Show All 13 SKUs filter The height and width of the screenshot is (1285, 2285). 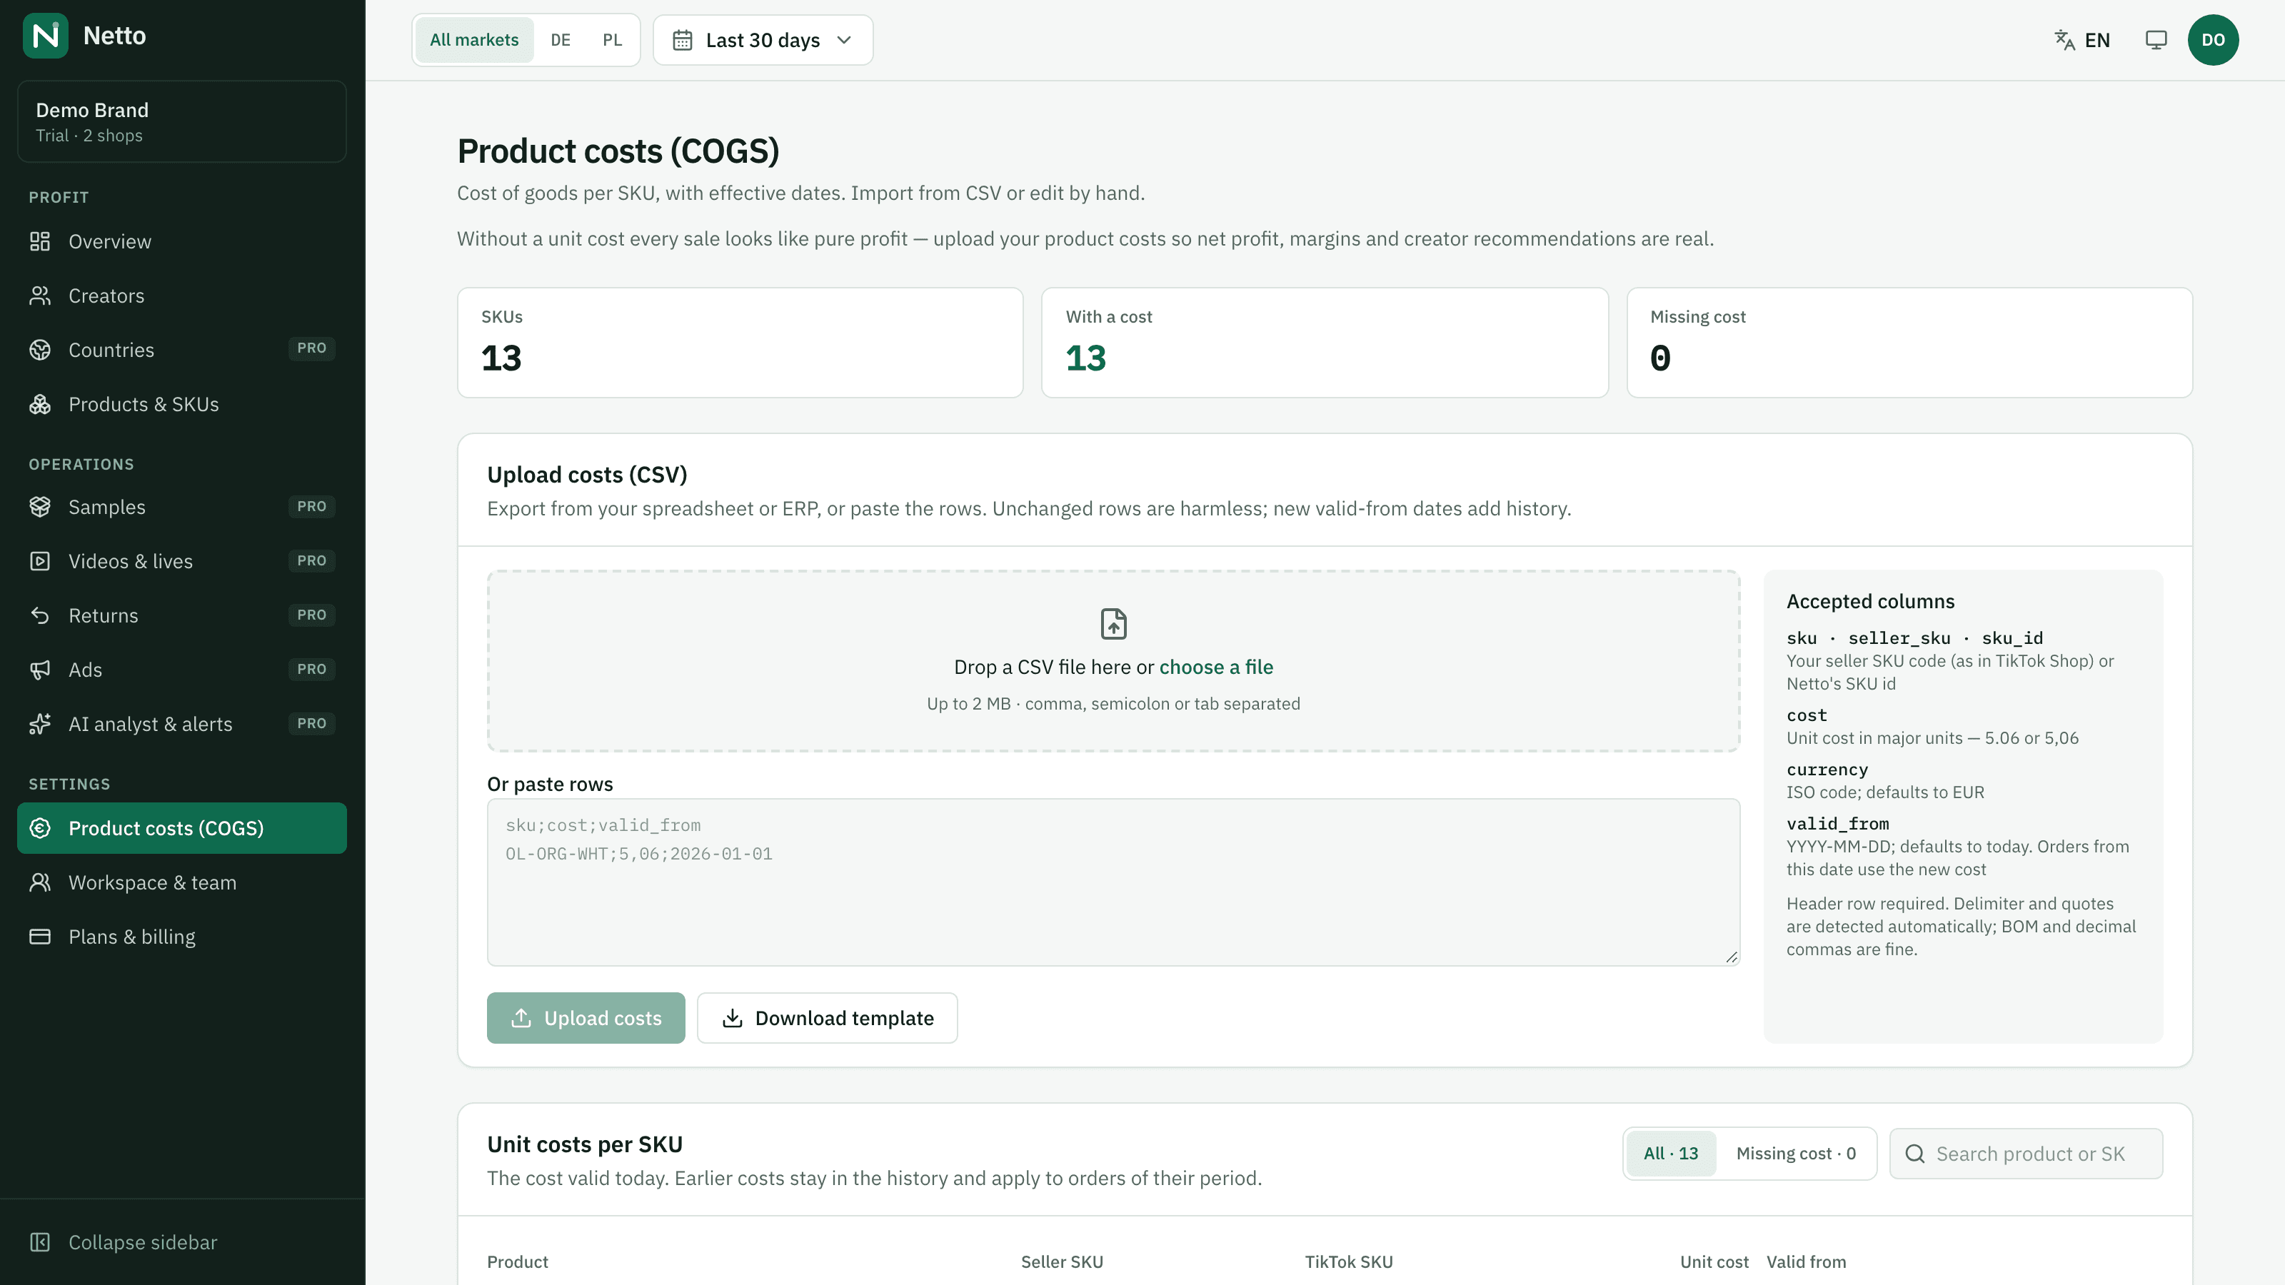[x=1670, y=1153]
